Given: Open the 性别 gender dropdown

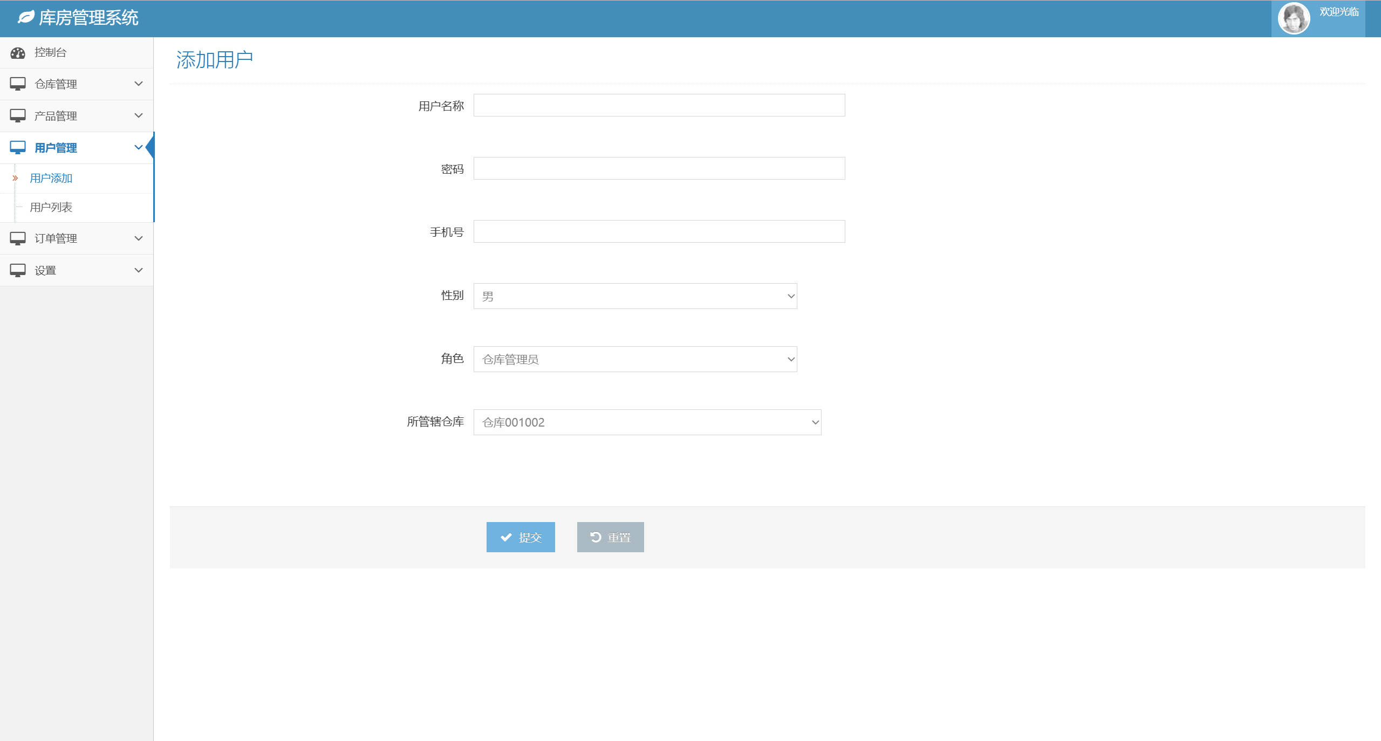Looking at the screenshot, I should [x=635, y=296].
